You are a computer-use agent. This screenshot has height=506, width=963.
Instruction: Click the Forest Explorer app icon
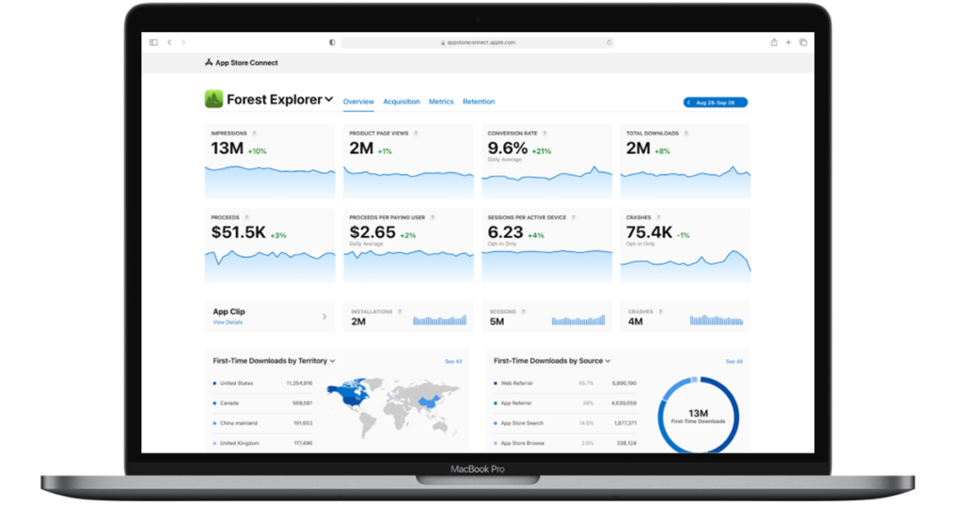coord(213,99)
